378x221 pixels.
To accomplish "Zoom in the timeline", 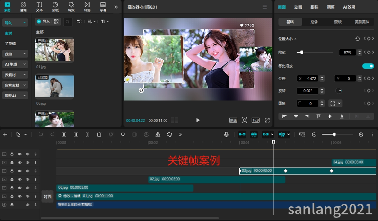I will point(361,134).
